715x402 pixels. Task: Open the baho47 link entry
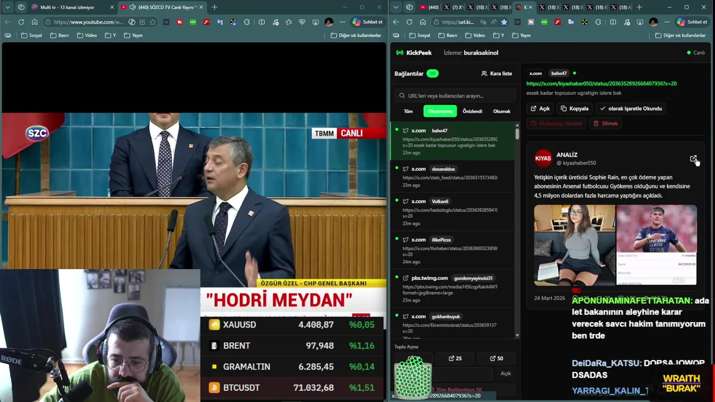[x=452, y=141]
